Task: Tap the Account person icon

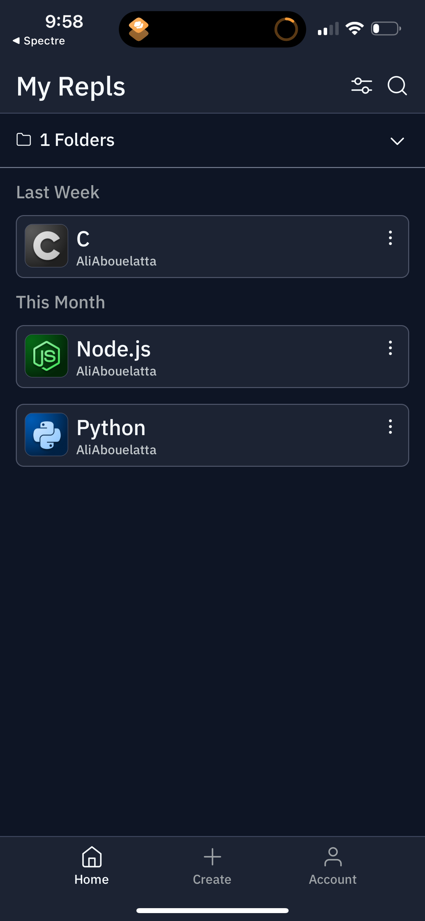Action: click(333, 857)
